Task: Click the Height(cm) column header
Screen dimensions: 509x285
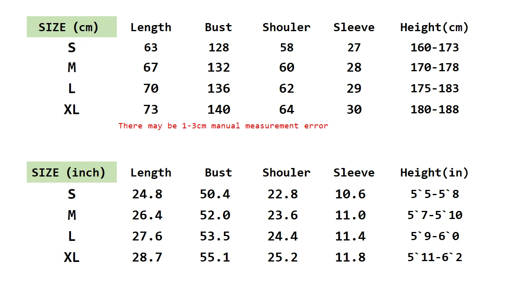Action: [x=434, y=27]
